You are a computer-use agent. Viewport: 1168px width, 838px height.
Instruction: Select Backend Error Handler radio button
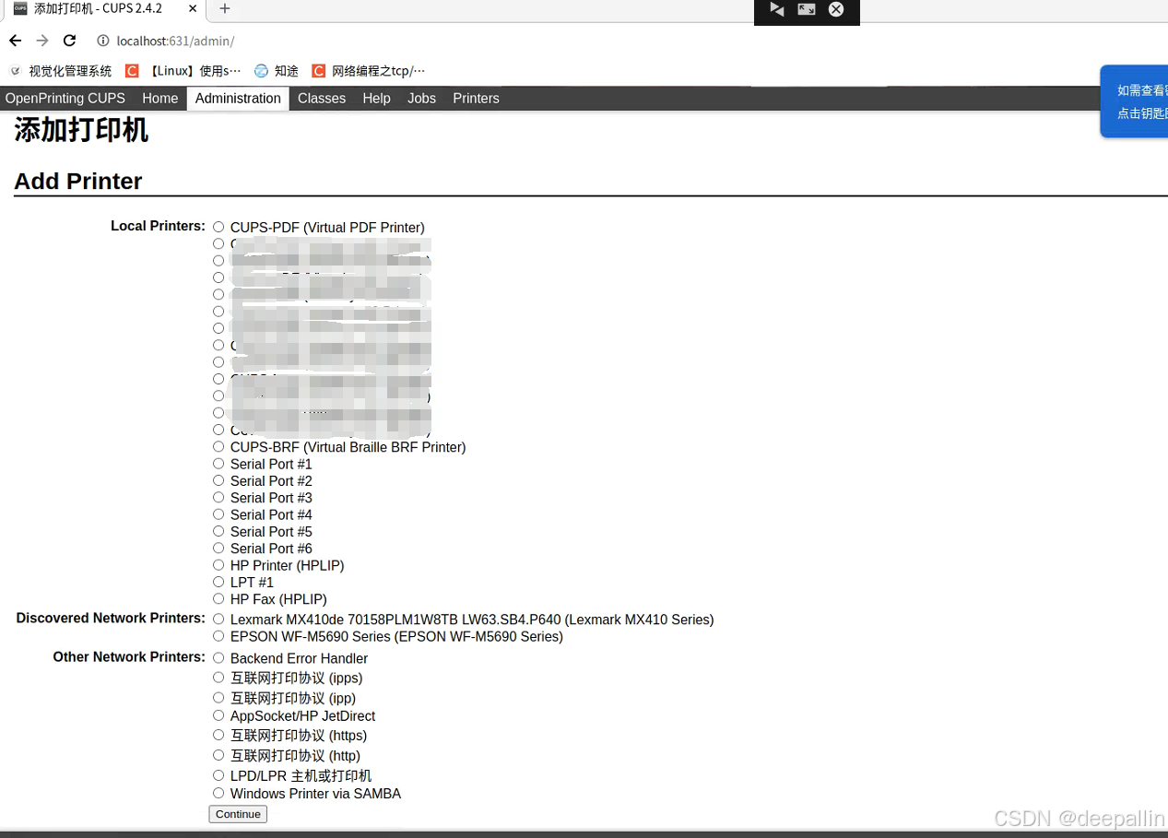[218, 658]
